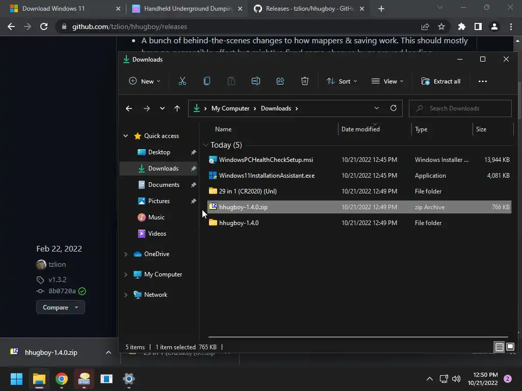Select Desktop in Quick access
Viewport: 522px width, 391px height.
159,152
